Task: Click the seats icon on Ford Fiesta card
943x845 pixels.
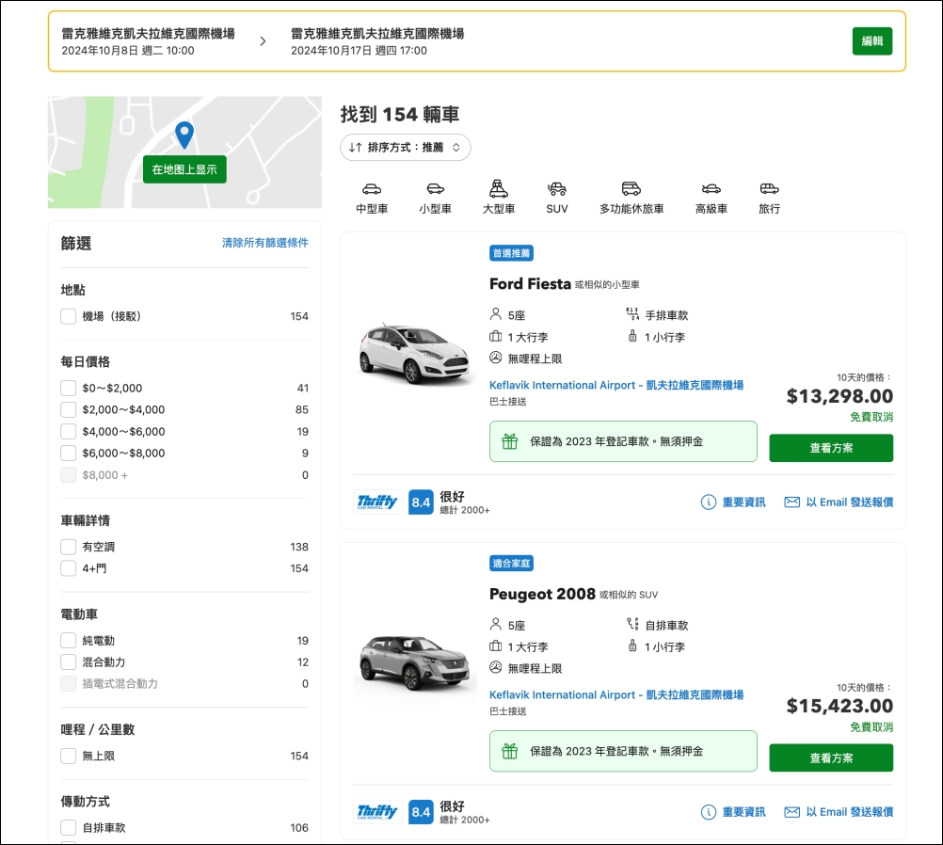Action: pos(496,314)
